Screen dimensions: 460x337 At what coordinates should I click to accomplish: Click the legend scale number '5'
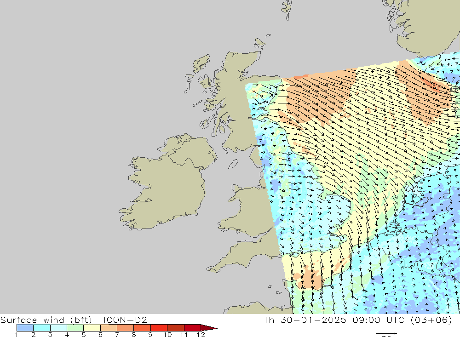click(x=84, y=335)
